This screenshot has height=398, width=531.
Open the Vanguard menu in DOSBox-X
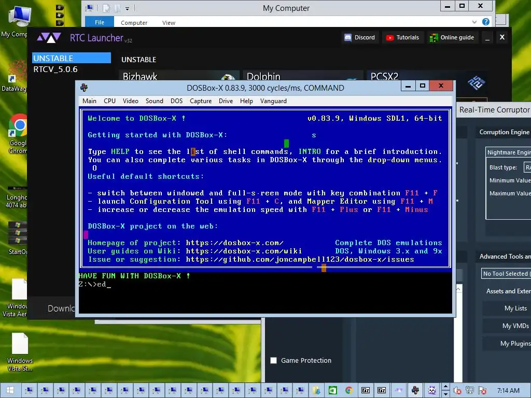pos(273,101)
